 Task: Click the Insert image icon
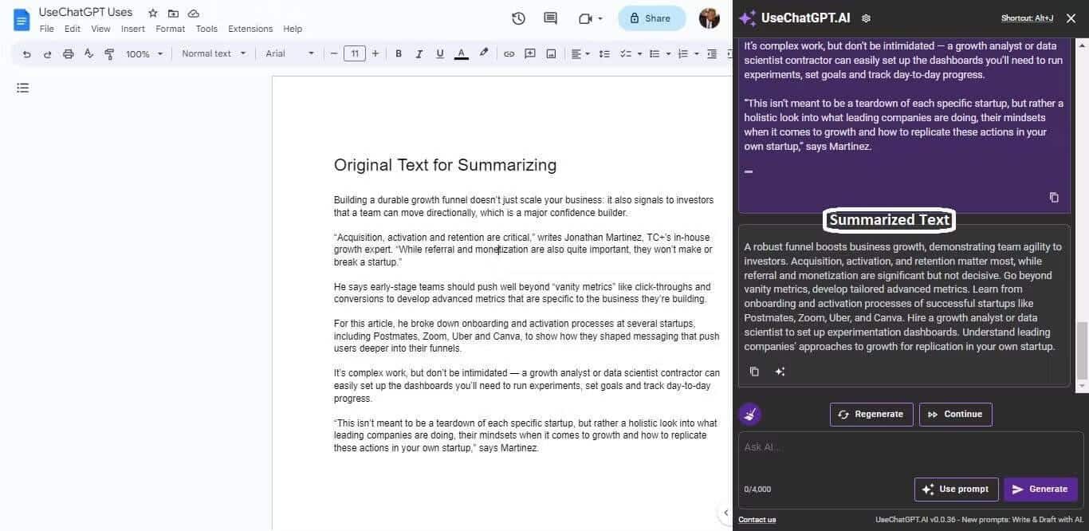coord(551,53)
